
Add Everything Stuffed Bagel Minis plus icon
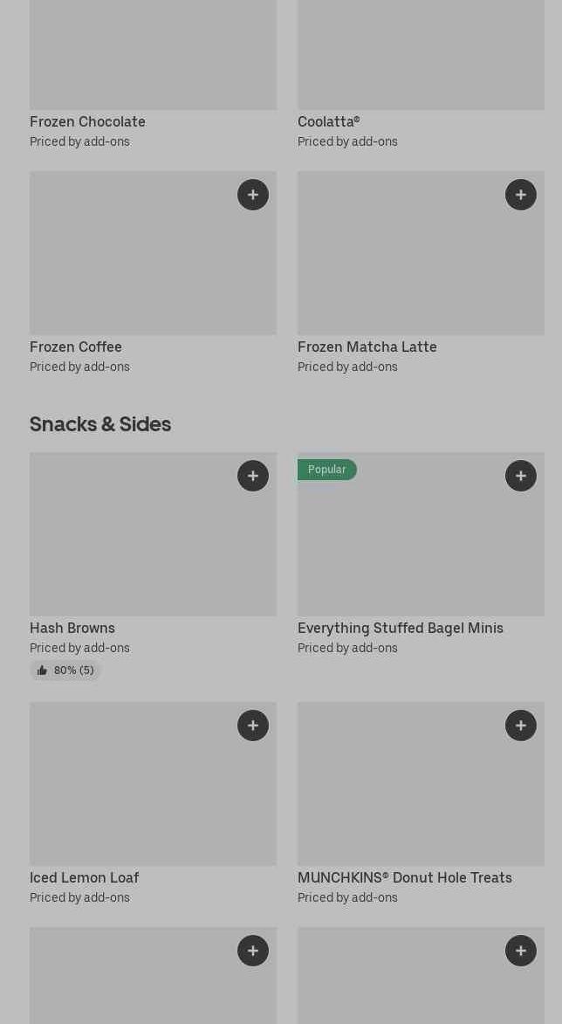[x=521, y=476]
